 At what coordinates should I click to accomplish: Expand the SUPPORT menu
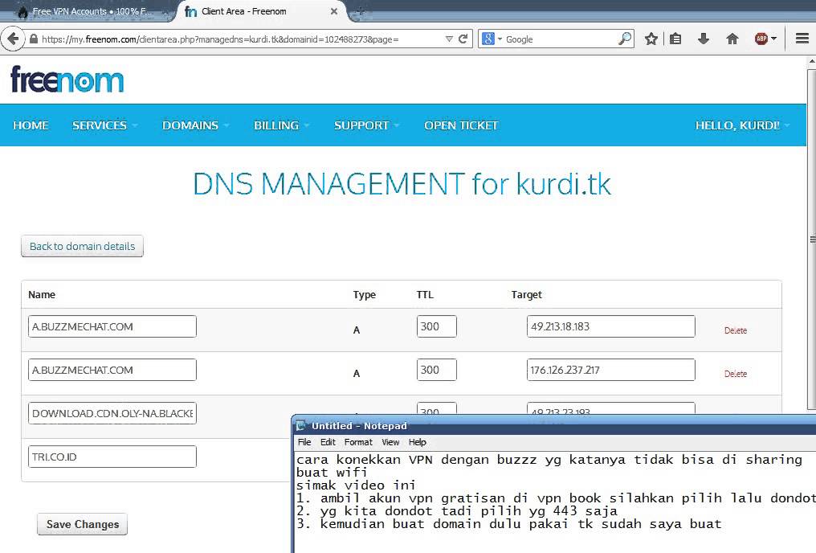[366, 125]
